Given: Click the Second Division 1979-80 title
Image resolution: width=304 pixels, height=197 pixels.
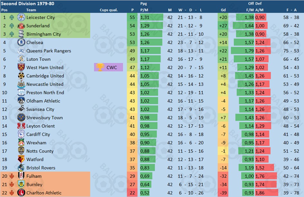Looking at the screenshot, I should click(x=27, y=4).
